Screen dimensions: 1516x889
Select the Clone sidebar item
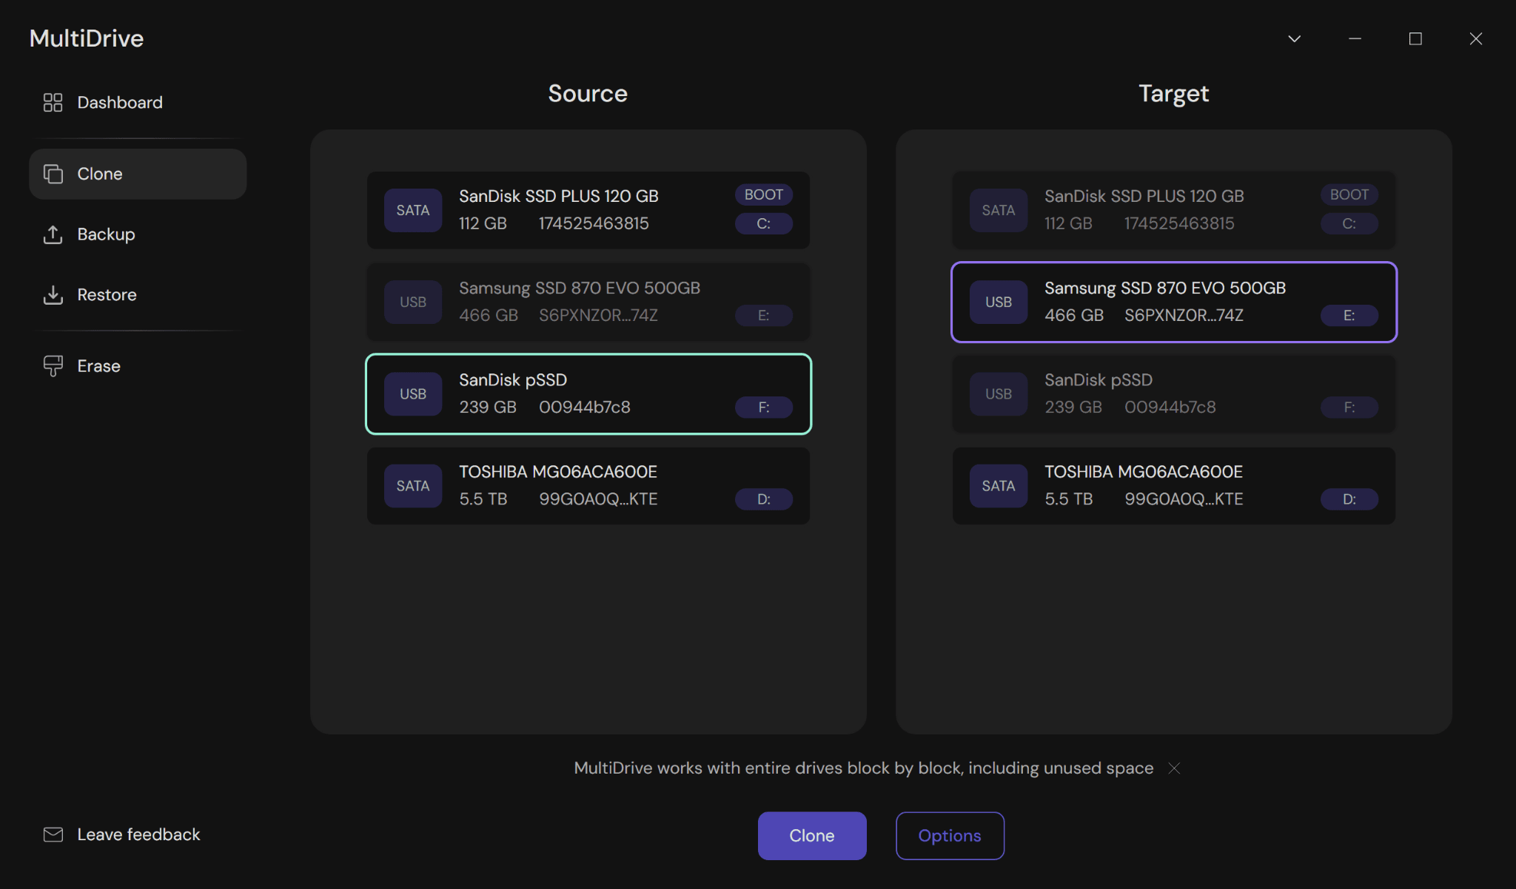click(138, 174)
